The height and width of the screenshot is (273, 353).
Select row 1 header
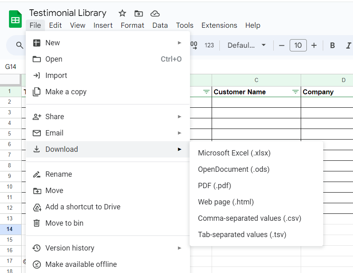click(11, 91)
